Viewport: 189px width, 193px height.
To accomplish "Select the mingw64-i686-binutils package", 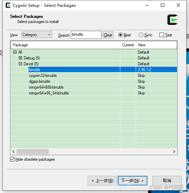I will (46, 87).
